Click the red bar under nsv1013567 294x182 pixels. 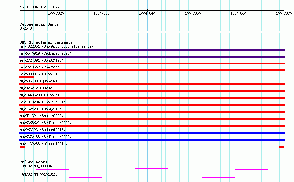pyautogui.click(x=152, y=70)
